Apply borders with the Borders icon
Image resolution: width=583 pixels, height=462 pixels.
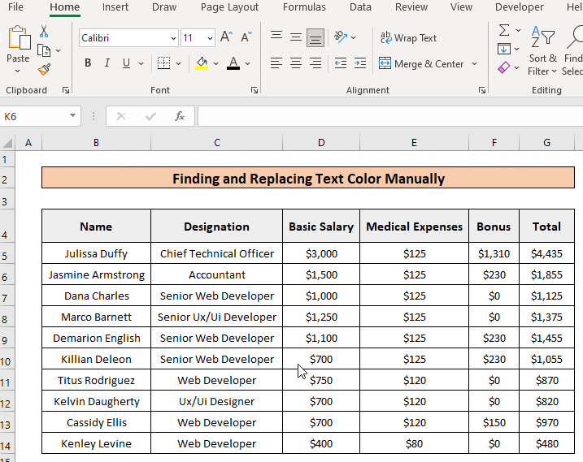[163, 63]
